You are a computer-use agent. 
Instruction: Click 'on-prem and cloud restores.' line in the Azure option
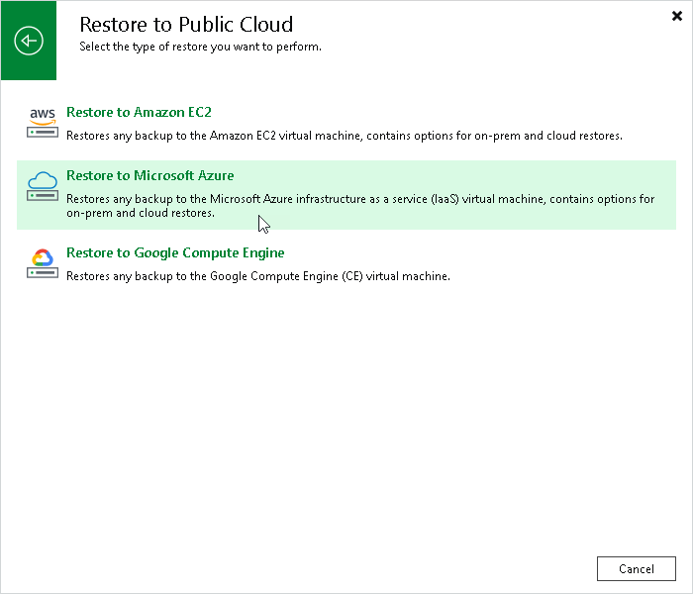[x=141, y=213]
